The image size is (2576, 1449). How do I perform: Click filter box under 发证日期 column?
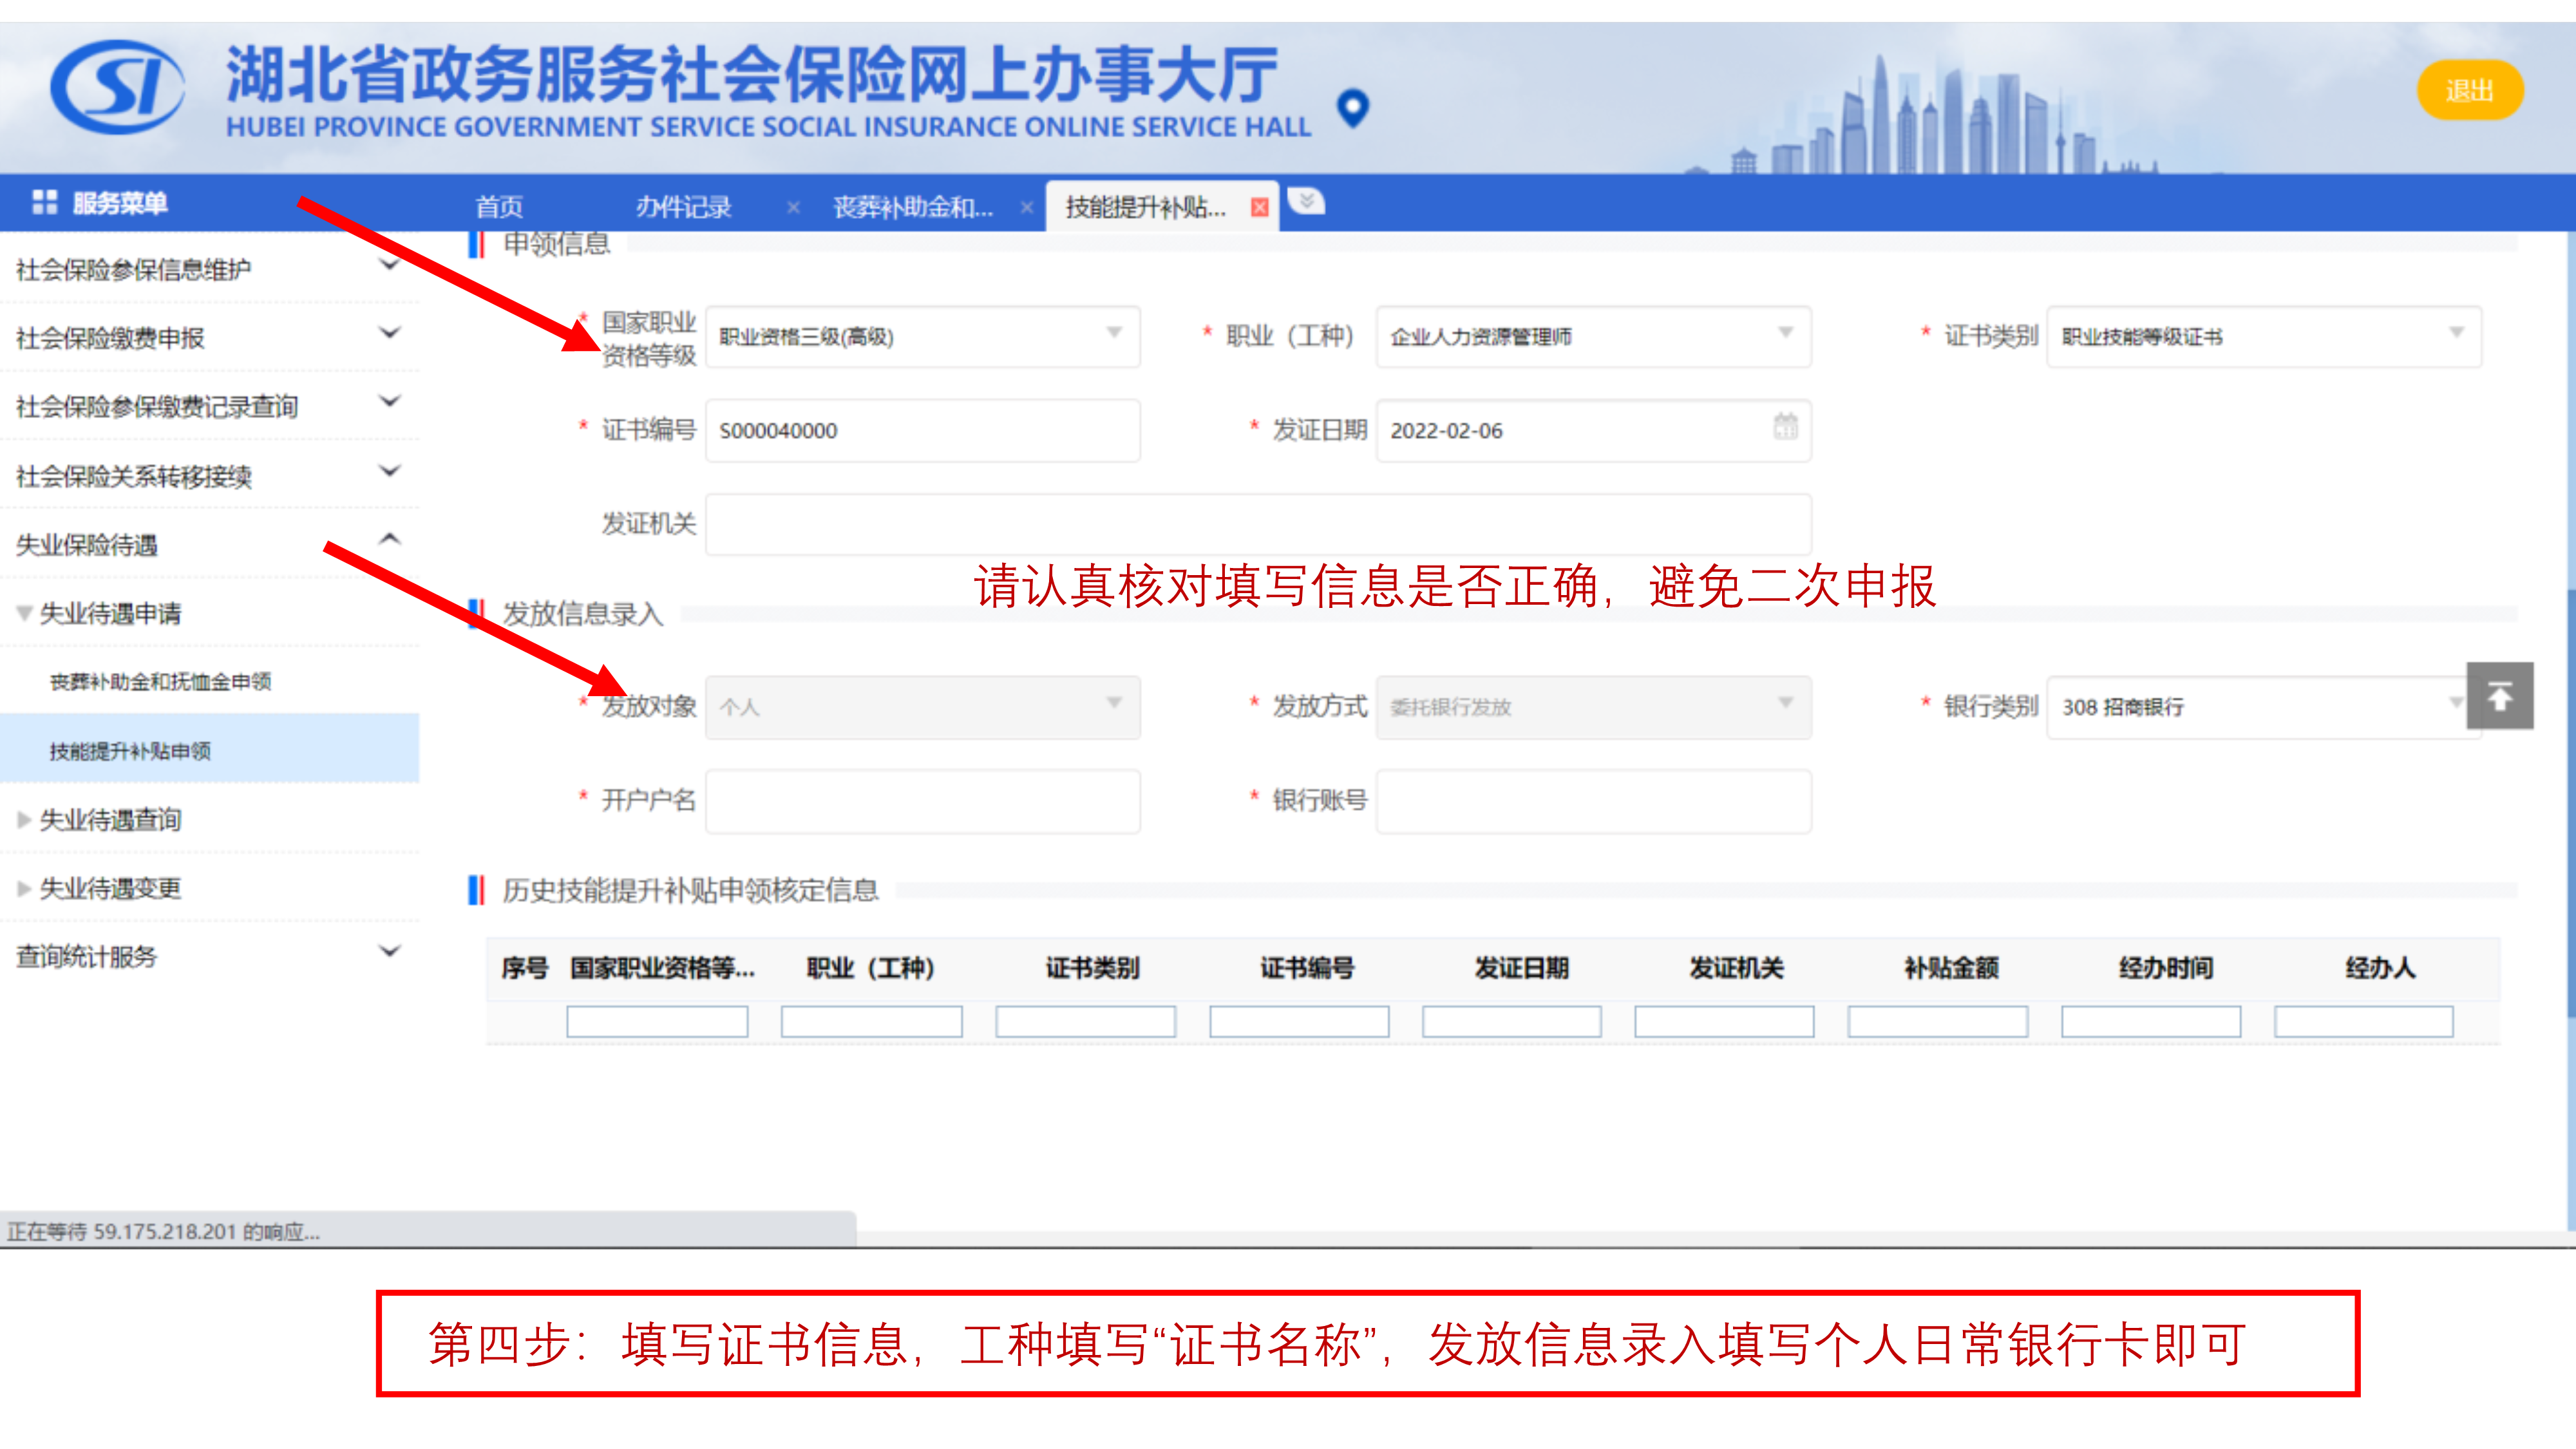coord(1511,1022)
